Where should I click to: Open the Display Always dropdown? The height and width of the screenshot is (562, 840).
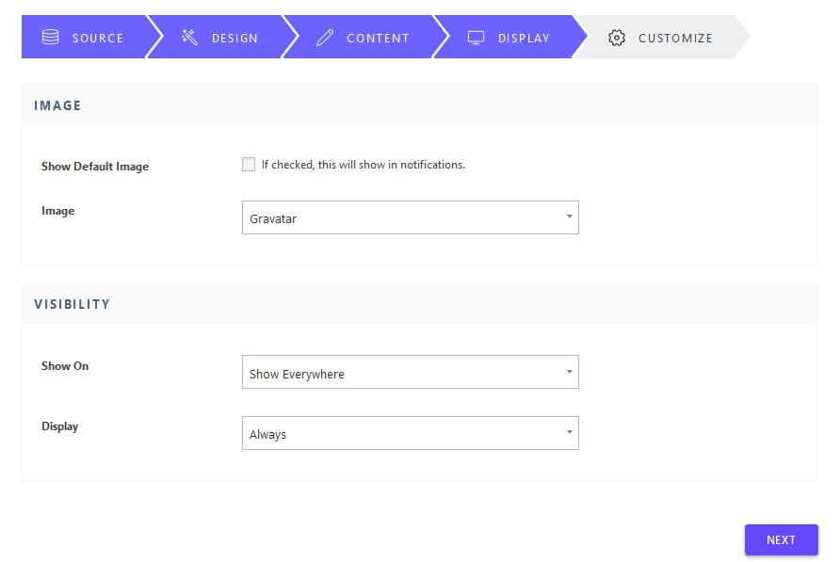pos(411,433)
